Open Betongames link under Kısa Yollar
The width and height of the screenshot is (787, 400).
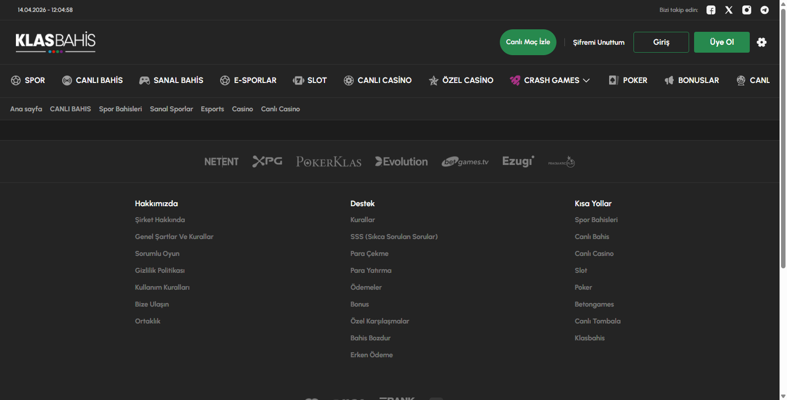click(x=594, y=304)
